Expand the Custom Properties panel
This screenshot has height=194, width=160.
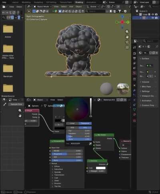pyautogui.click(x=148, y=105)
